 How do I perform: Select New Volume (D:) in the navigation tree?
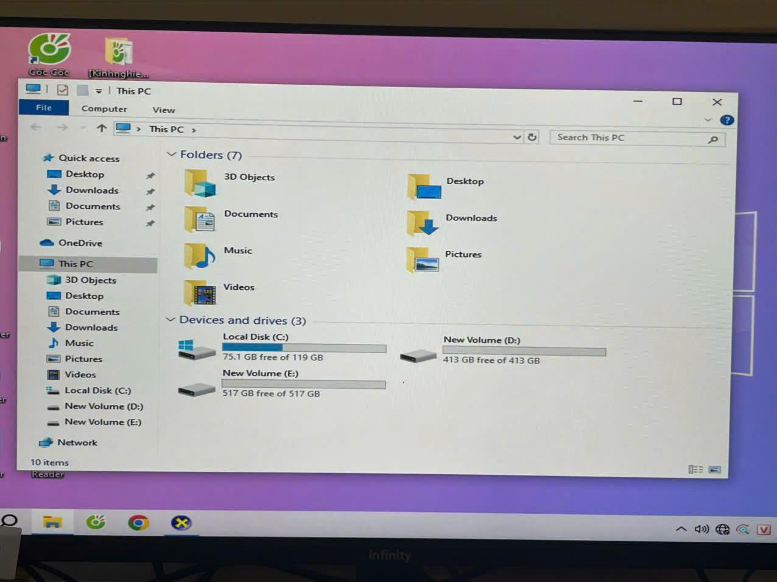[x=104, y=407]
